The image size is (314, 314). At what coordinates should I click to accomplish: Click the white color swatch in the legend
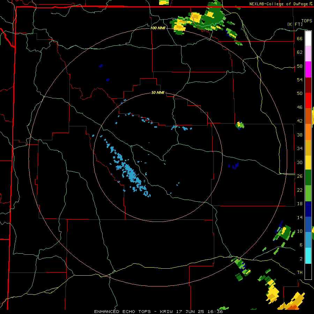click(x=308, y=38)
